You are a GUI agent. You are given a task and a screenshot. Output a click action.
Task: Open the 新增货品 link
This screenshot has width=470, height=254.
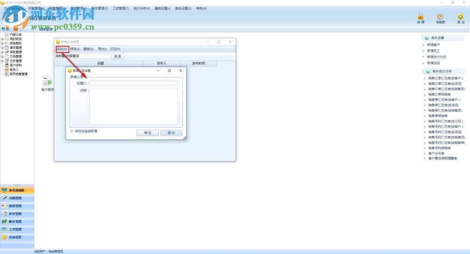click(x=433, y=63)
